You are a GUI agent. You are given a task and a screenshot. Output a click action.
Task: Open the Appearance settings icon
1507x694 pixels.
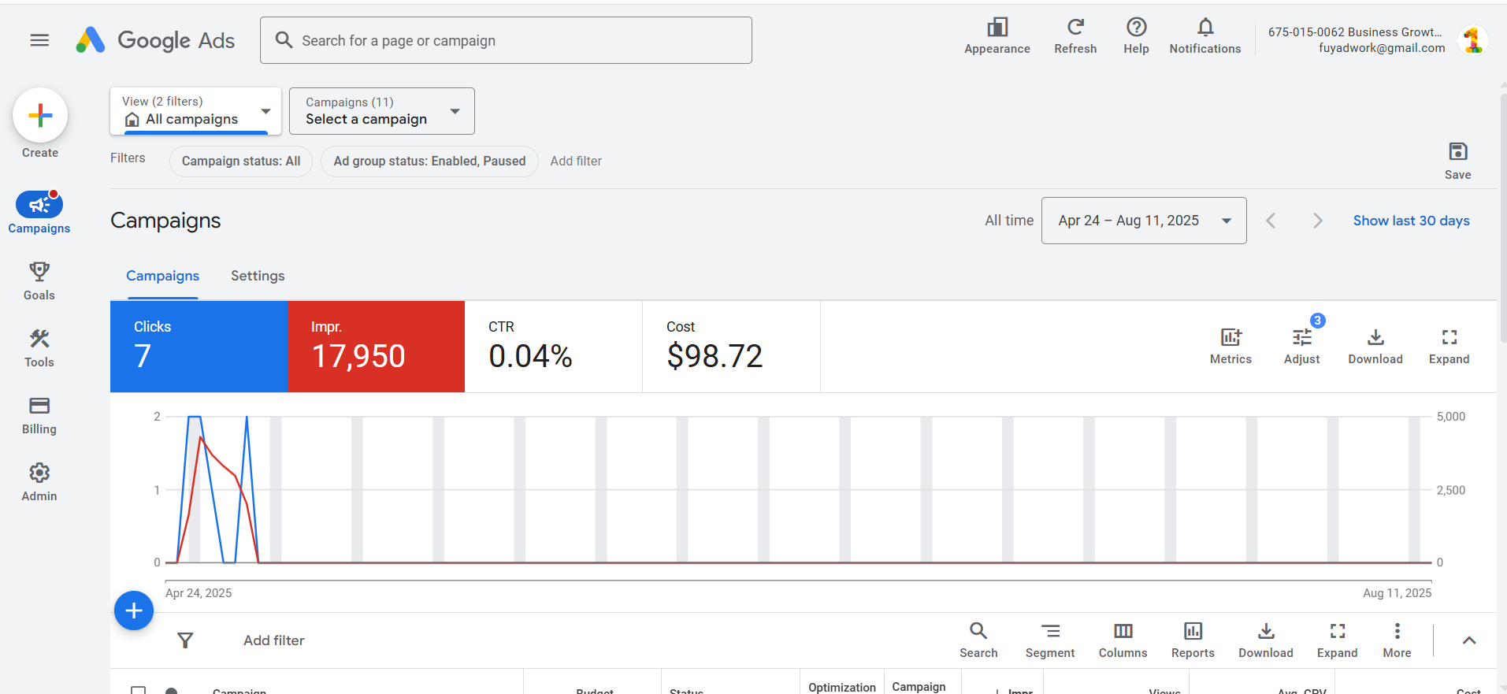pos(997,28)
